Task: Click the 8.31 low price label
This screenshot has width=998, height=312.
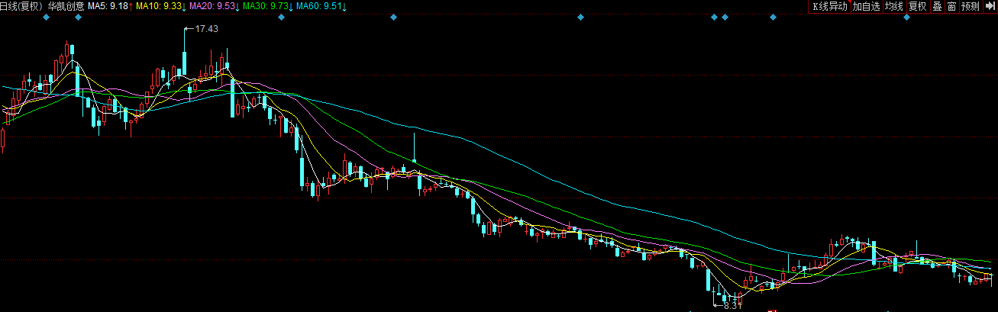Action: click(732, 306)
